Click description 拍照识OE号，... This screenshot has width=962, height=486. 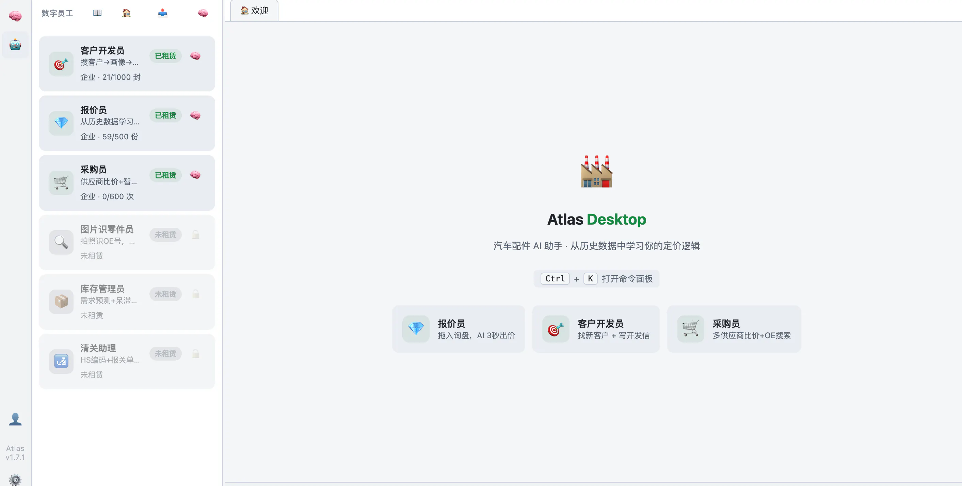(108, 241)
